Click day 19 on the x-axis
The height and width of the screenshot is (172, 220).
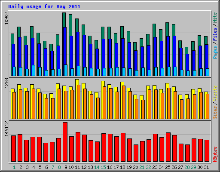tap(129, 167)
